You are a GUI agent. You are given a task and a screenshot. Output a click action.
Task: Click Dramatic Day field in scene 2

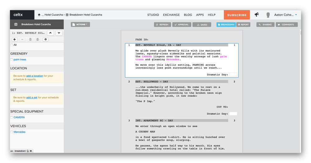[x=233, y=114]
